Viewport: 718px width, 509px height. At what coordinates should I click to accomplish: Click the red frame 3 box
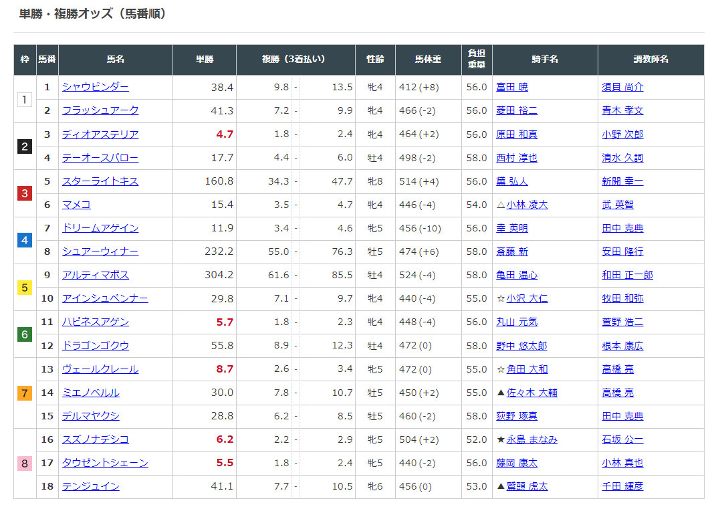click(25, 193)
